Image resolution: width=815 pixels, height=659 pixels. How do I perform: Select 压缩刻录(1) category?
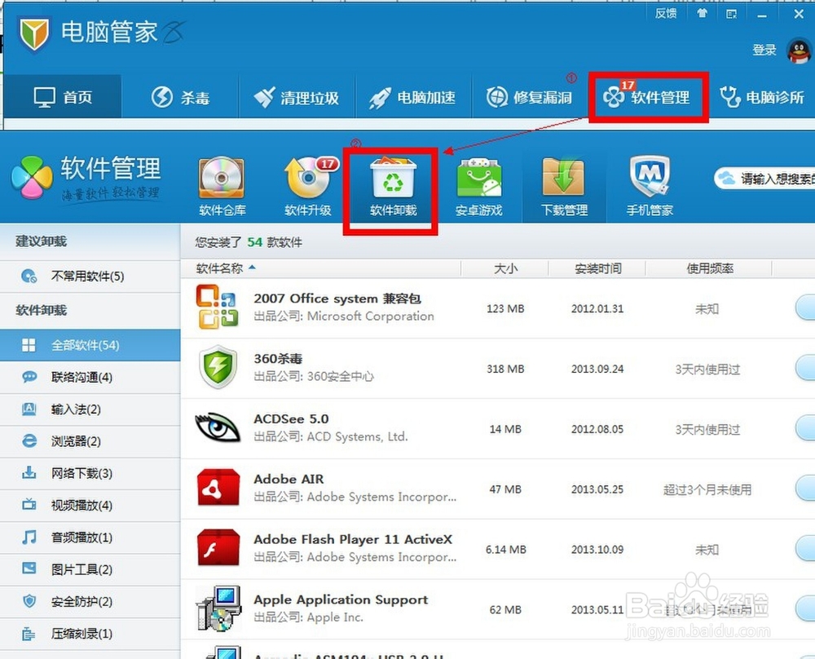point(90,634)
